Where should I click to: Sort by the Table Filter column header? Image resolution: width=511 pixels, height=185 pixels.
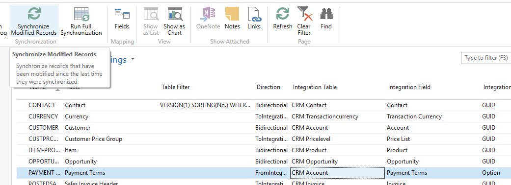pos(176,87)
